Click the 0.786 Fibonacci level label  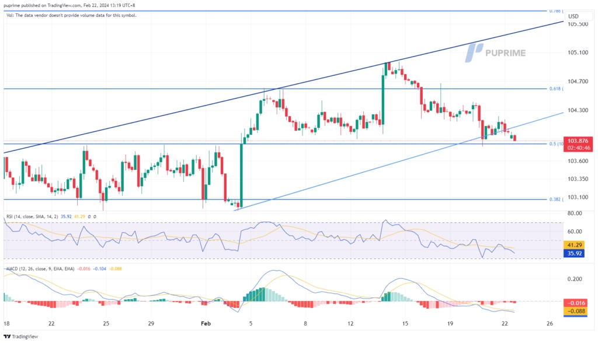click(556, 11)
